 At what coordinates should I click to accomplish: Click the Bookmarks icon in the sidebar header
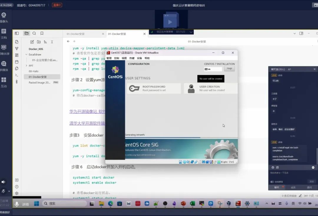point(42,33)
